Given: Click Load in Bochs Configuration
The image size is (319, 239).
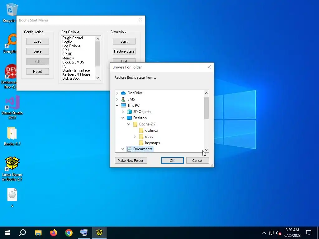Looking at the screenshot, I should (x=37, y=41).
